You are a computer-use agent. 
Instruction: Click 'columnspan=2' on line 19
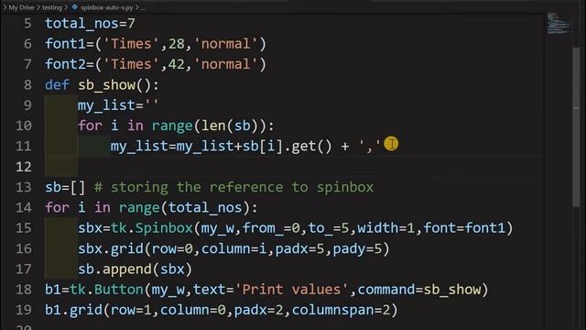coord(341,310)
